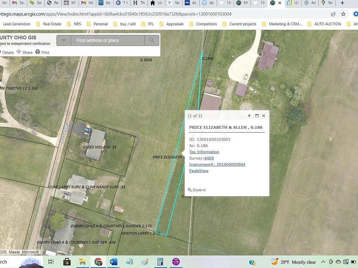Open the search source dropdown arrow
This screenshot has width=358, height=268.
[x=64, y=40]
